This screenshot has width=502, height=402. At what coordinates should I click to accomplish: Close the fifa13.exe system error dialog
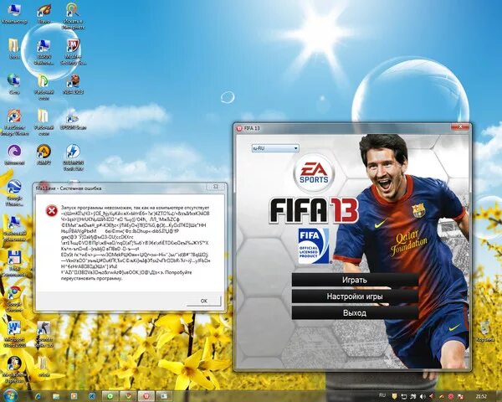pyautogui.click(x=216, y=187)
